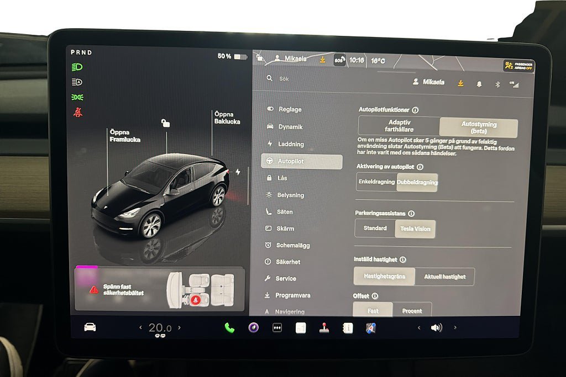Tap the LTE signal strength icon
This screenshot has width=566, height=377.
pos(515,84)
